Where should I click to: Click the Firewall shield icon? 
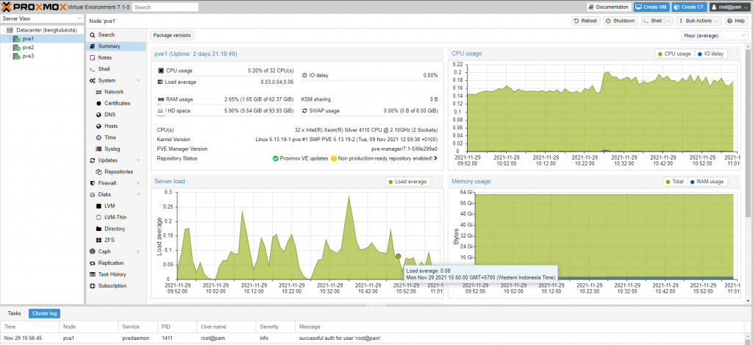coord(93,183)
